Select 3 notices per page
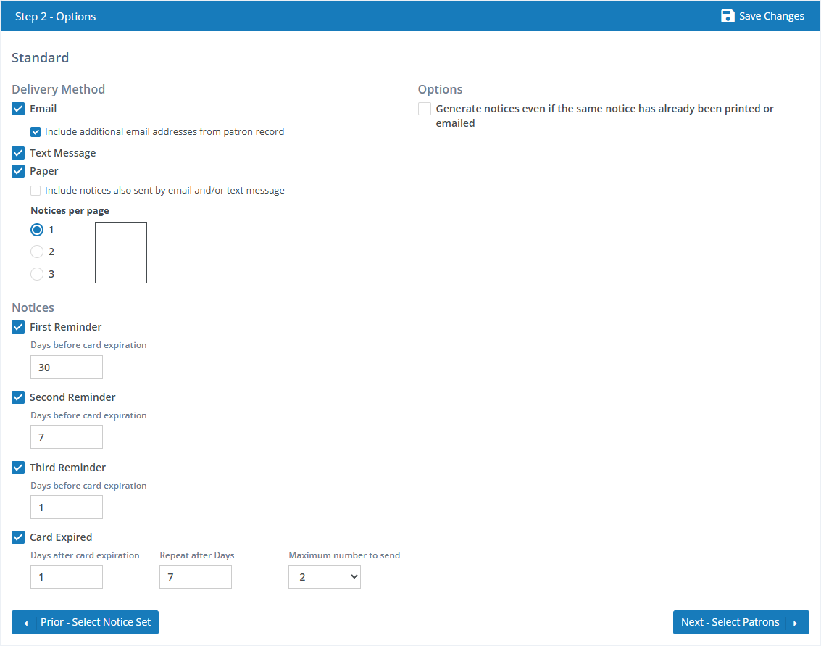821x646 pixels. [37, 274]
